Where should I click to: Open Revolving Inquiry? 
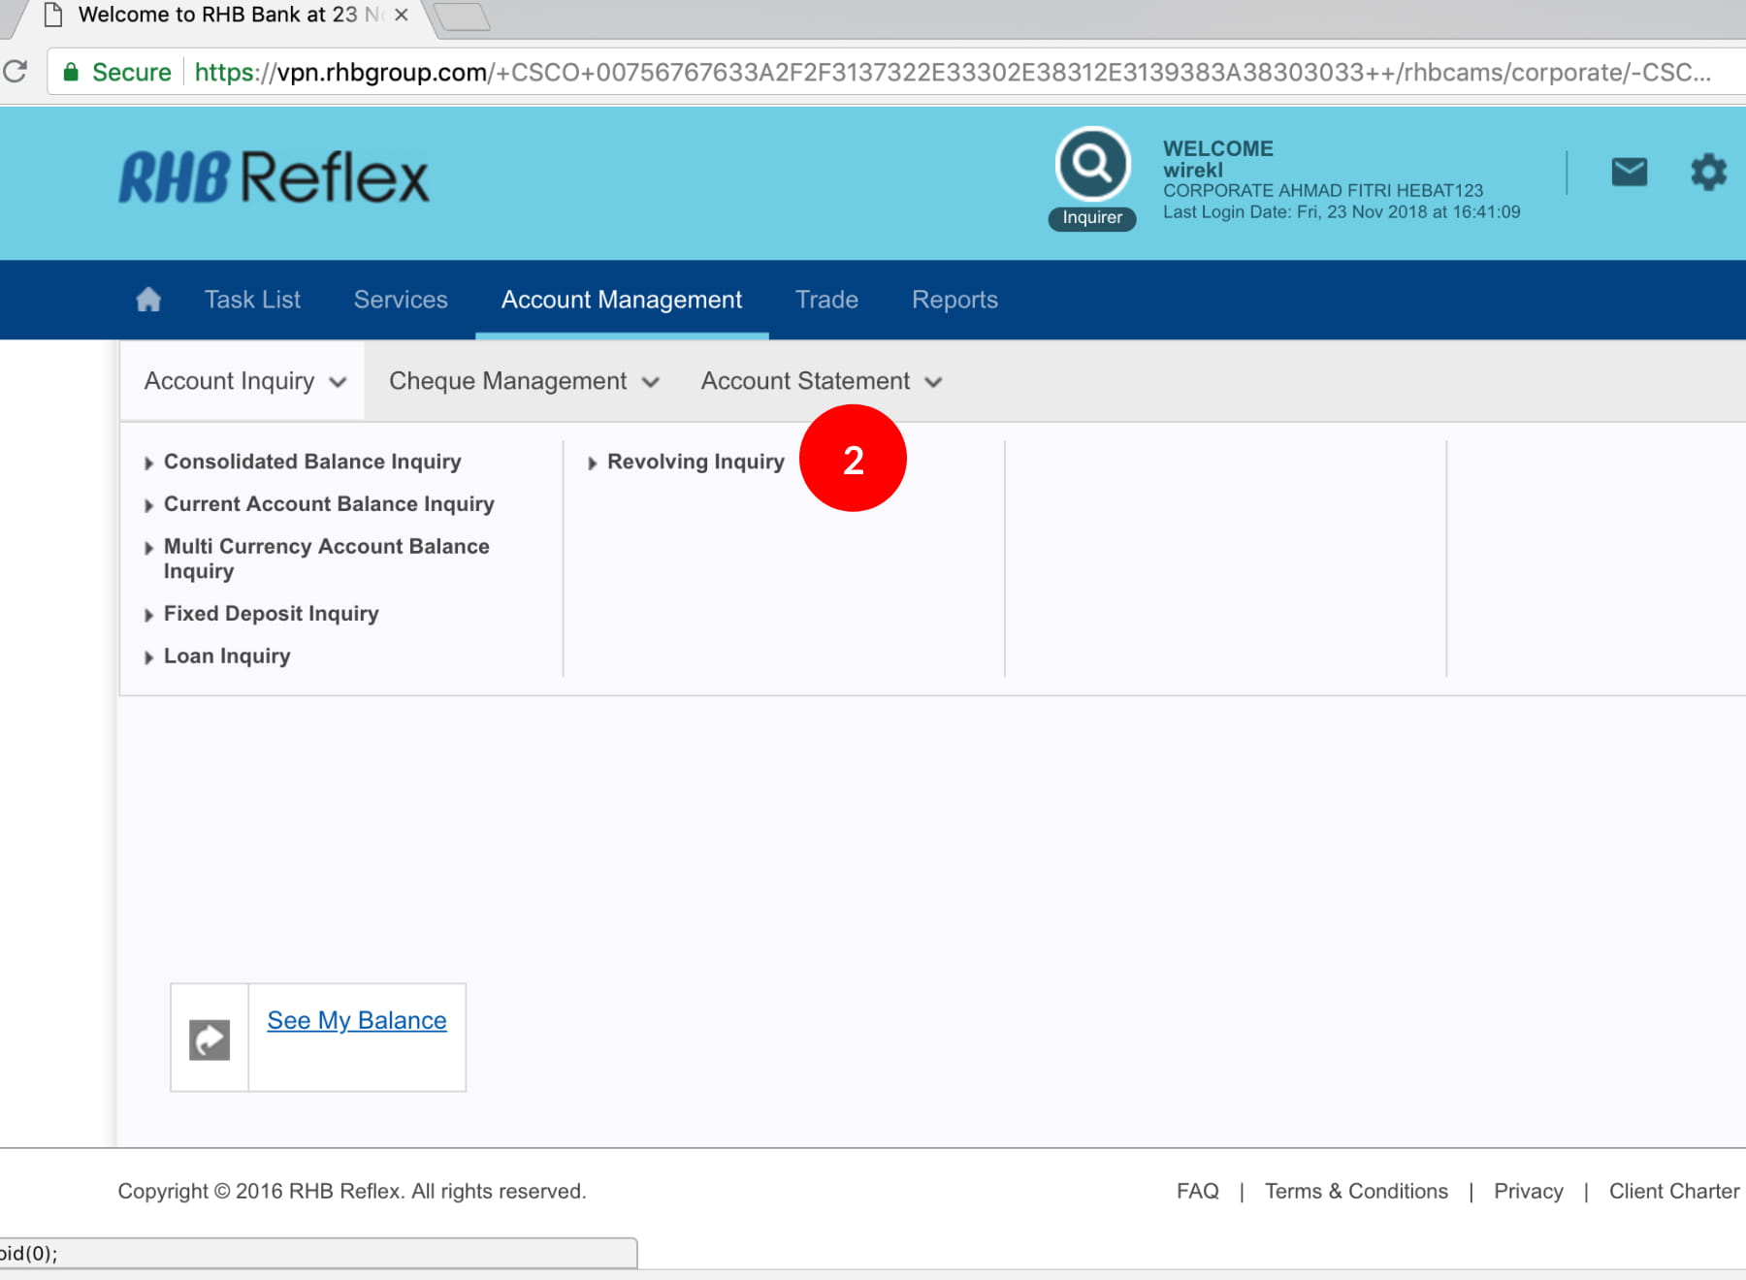pos(695,462)
